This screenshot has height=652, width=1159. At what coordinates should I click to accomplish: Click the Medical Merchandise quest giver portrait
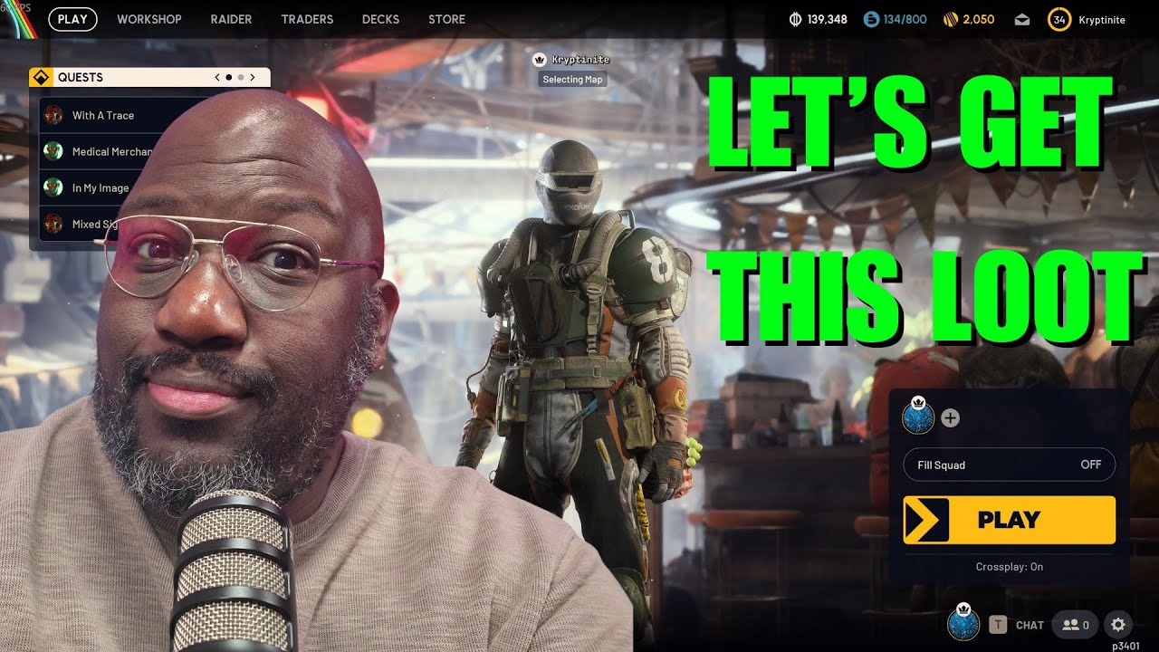[x=54, y=151]
